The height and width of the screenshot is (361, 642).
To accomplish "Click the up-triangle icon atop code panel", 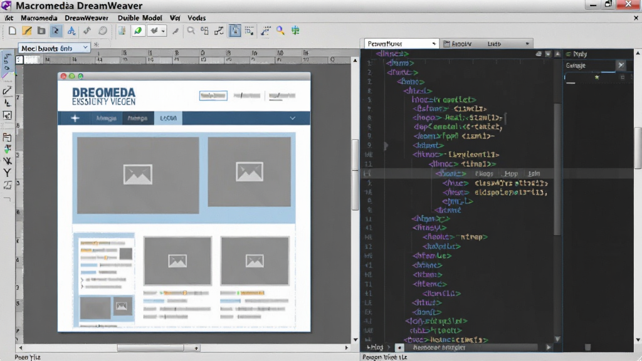I will (557, 54).
